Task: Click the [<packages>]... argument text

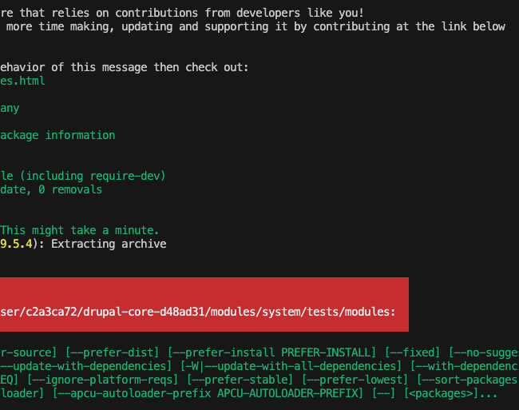Action: pos(450,393)
